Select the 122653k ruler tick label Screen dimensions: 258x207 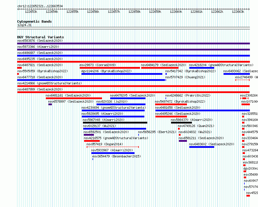pos(31,12)
